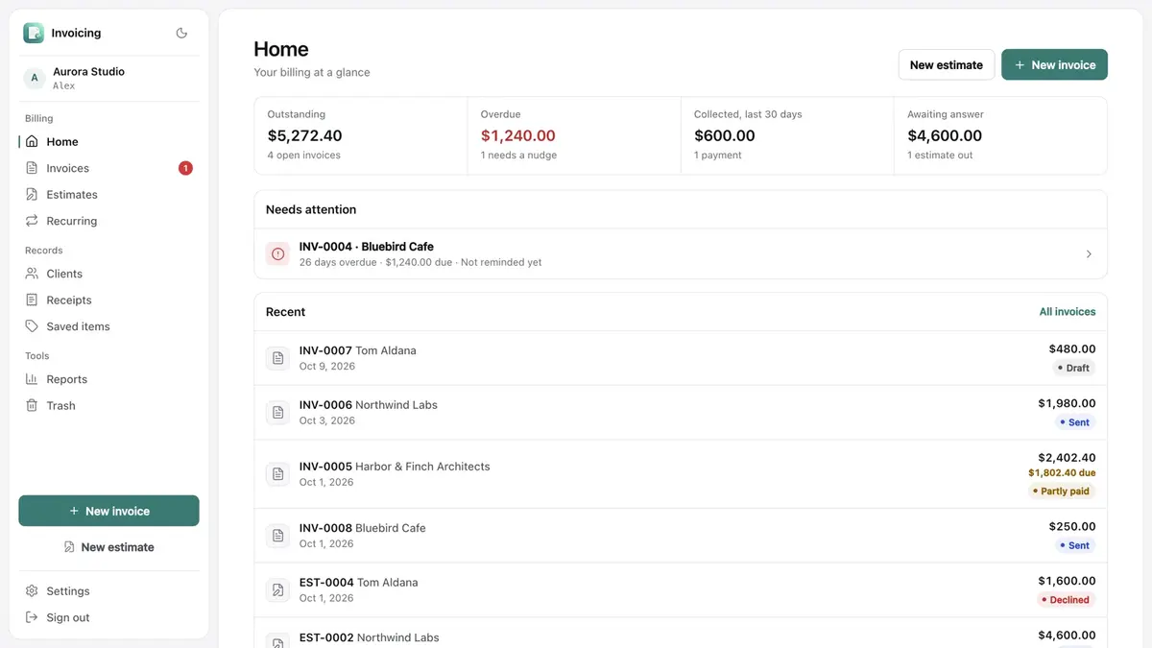Click the Saved items tag icon
This screenshot has height=648, width=1152.
(x=32, y=326)
